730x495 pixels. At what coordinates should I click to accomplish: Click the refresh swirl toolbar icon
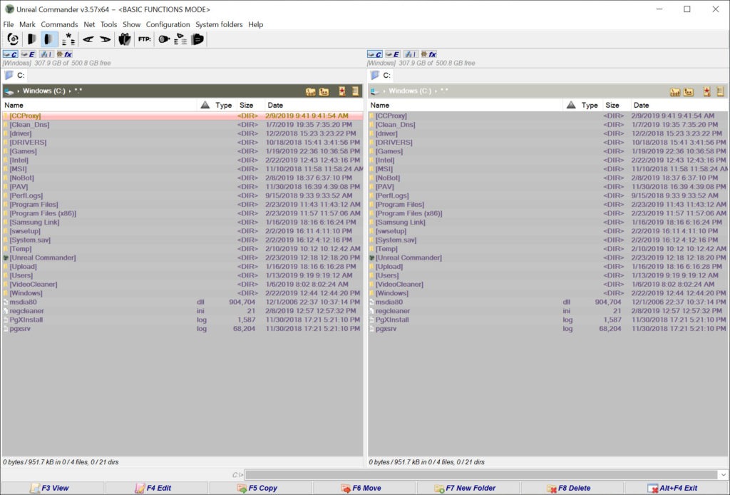(13, 39)
